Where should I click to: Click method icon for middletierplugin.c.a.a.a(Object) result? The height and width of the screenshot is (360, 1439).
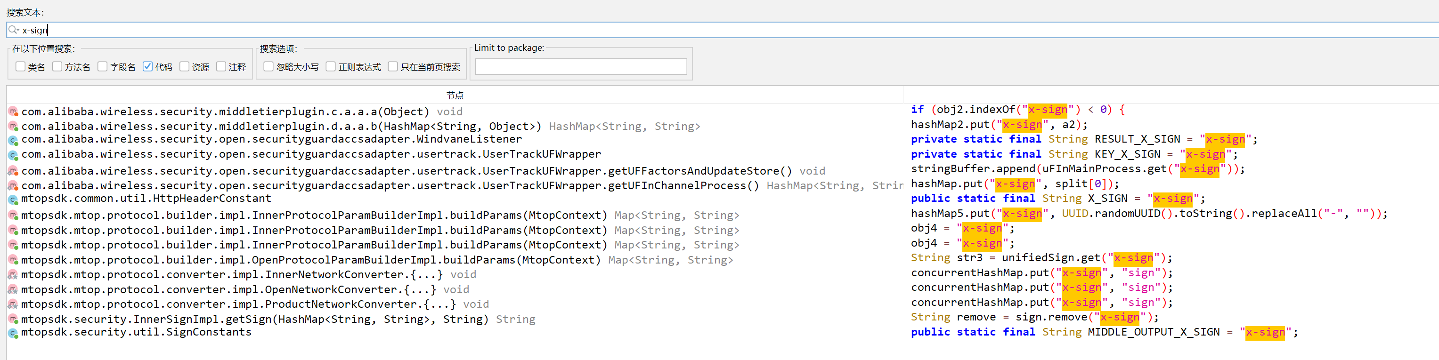[13, 112]
